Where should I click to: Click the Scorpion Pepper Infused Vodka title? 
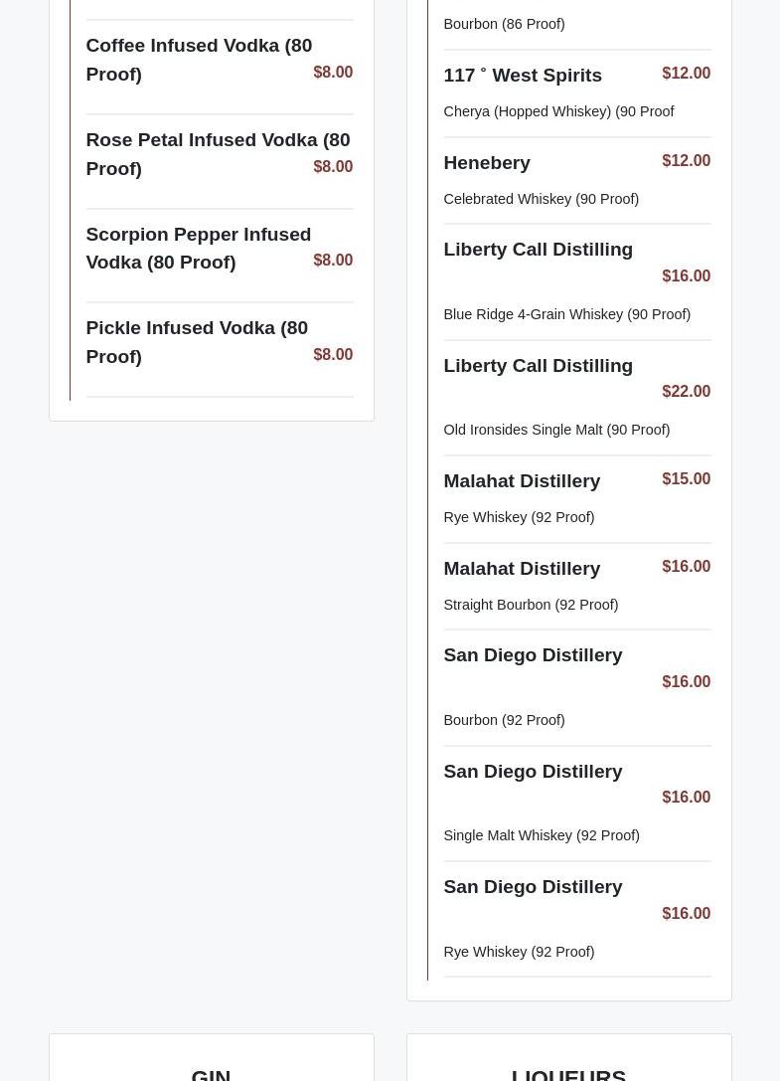[x=199, y=248]
